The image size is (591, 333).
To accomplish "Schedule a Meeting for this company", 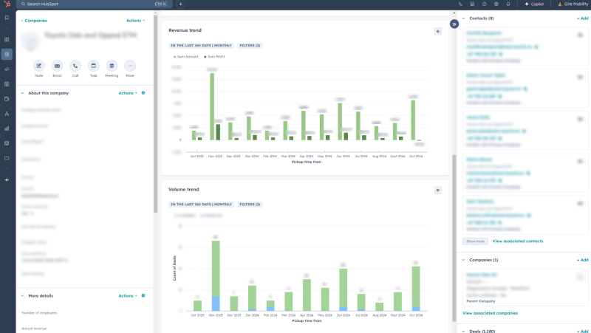I will click(x=112, y=66).
